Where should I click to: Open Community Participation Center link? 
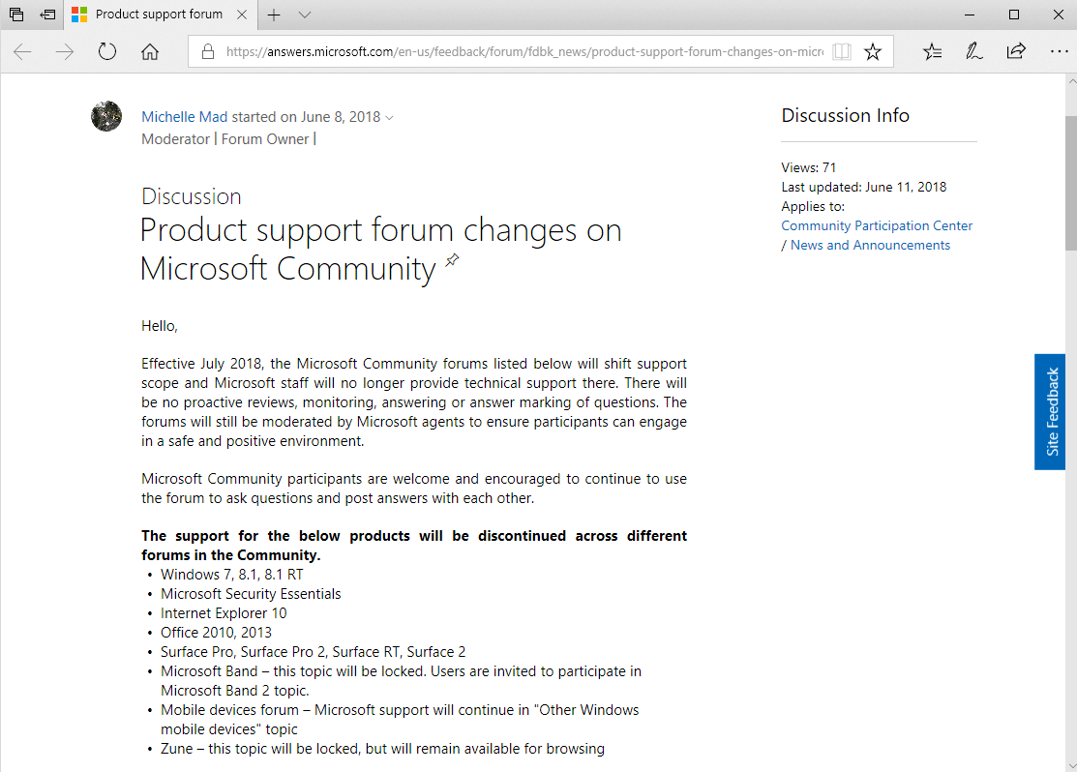[x=877, y=226]
